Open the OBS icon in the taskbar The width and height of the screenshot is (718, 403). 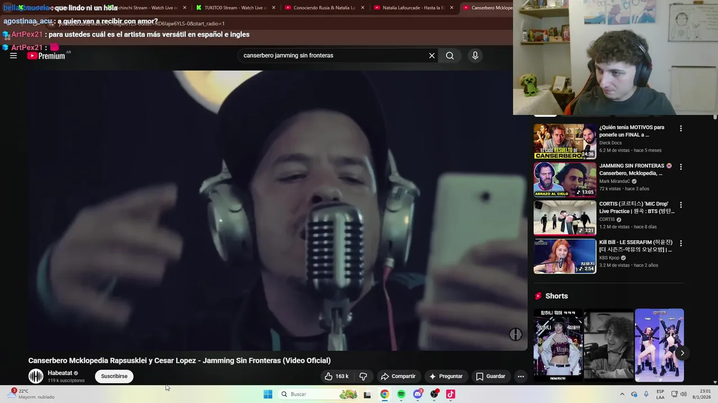coord(434,394)
